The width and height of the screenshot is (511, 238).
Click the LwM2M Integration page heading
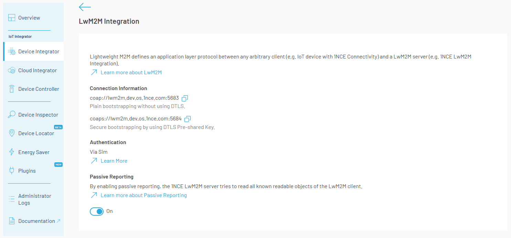point(109,21)
